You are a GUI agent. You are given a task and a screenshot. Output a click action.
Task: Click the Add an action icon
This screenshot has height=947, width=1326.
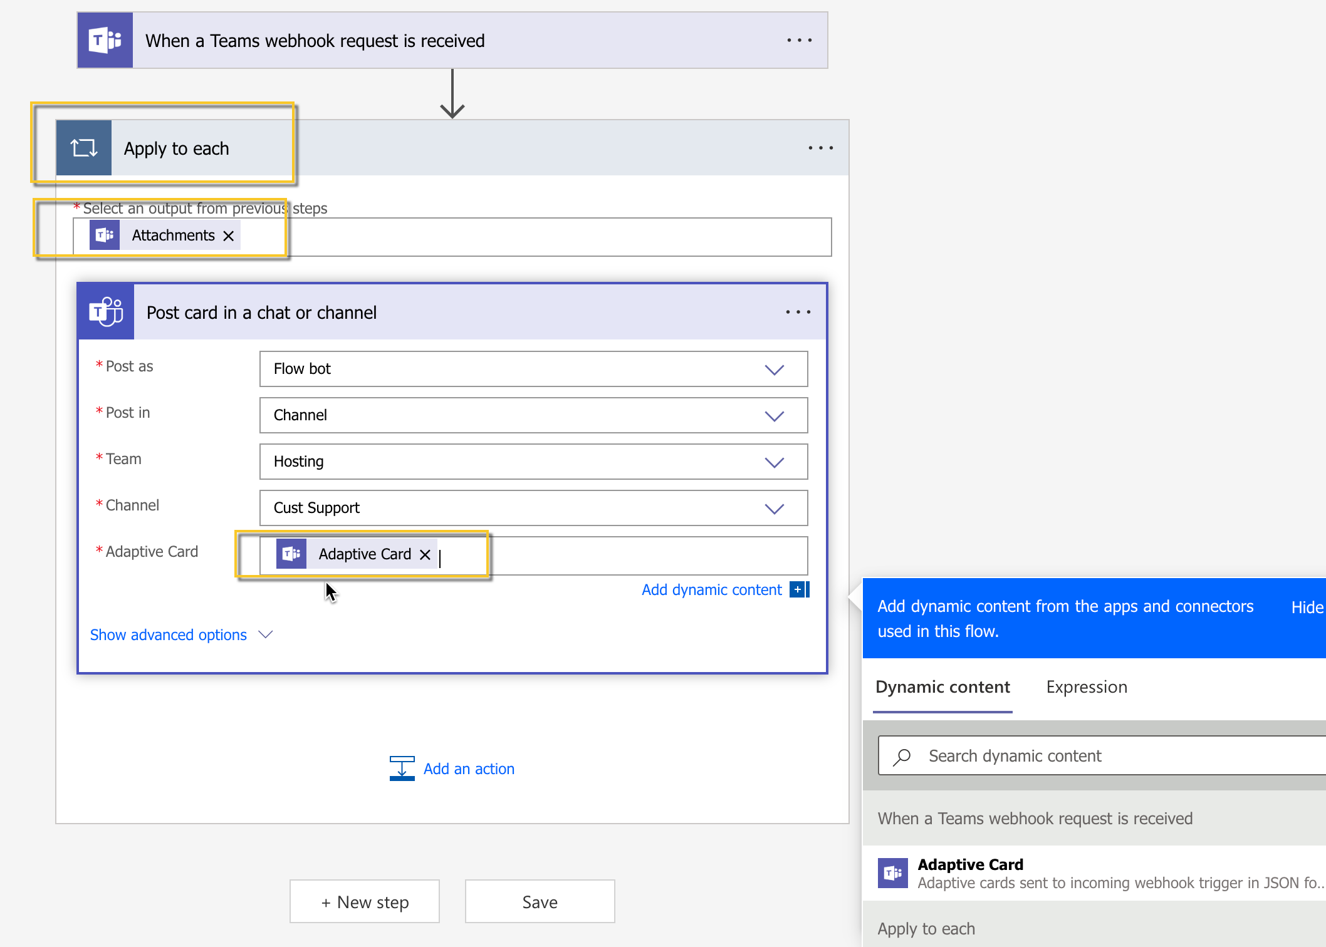[x=402, y=768]
